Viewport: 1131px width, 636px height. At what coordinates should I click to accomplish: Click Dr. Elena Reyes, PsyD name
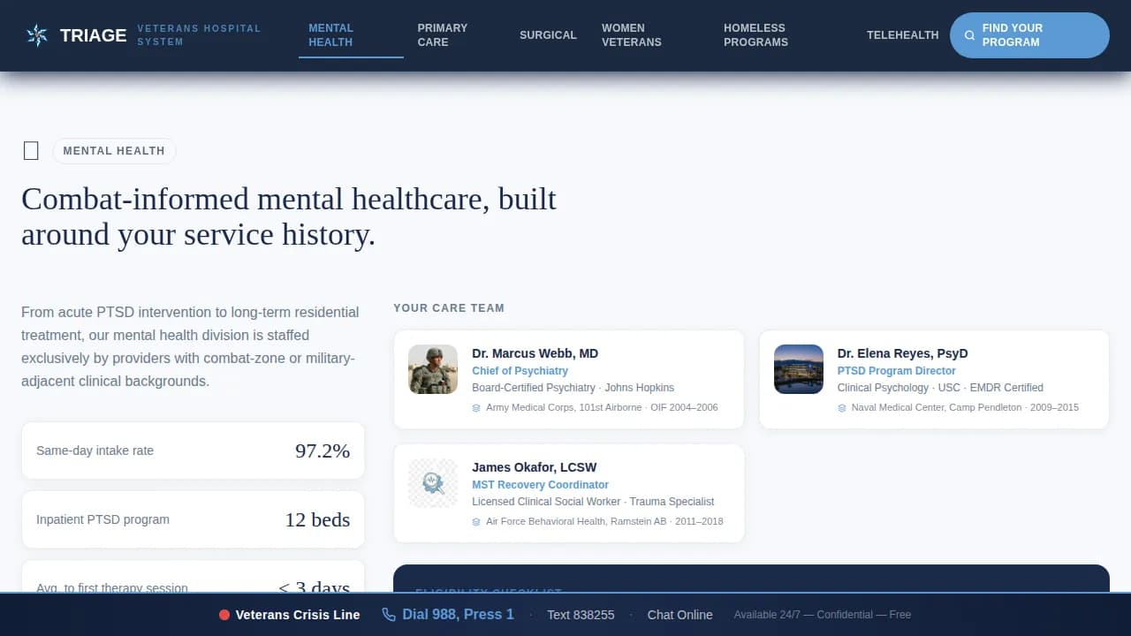(x=902, y=353)
